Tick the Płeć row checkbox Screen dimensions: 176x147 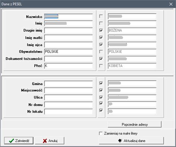(x=101, y=66)
